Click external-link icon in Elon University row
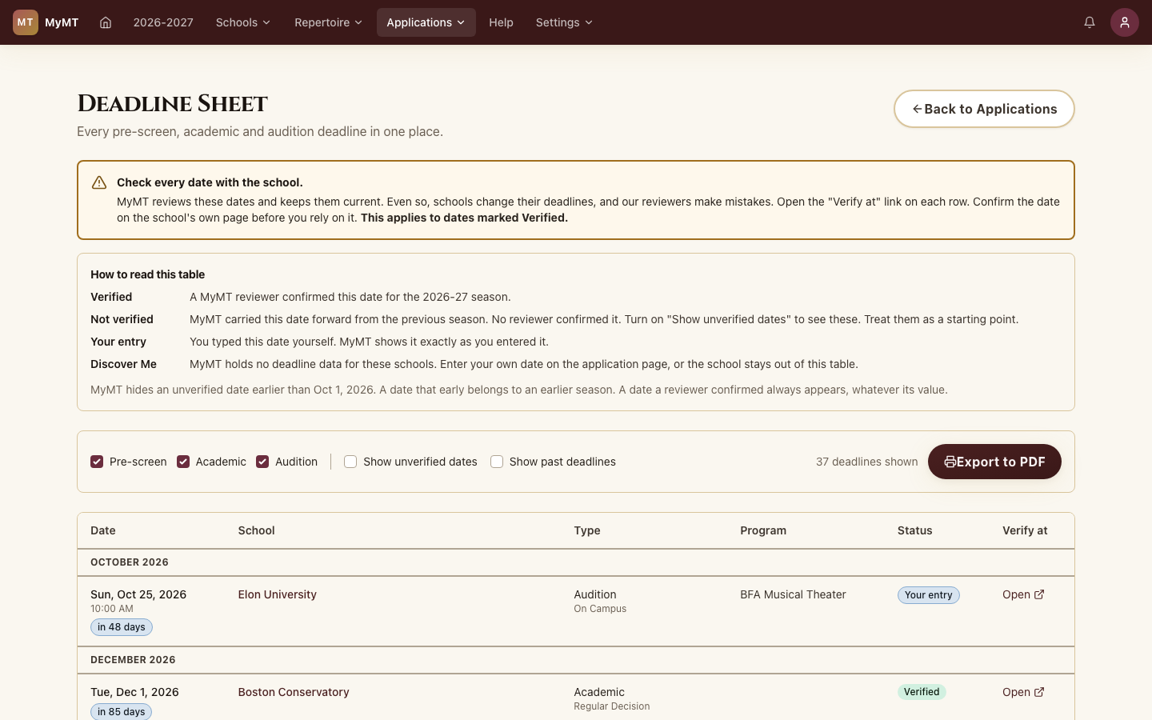This screenshot has height=720, width=1152. 1039,594
